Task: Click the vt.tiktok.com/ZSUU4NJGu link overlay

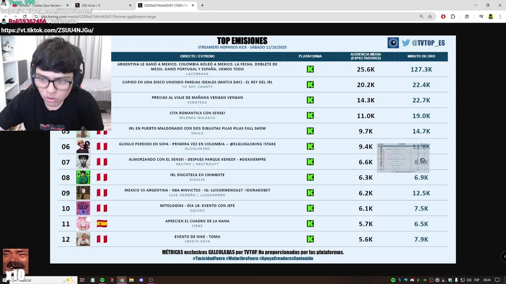Action: 47,30
